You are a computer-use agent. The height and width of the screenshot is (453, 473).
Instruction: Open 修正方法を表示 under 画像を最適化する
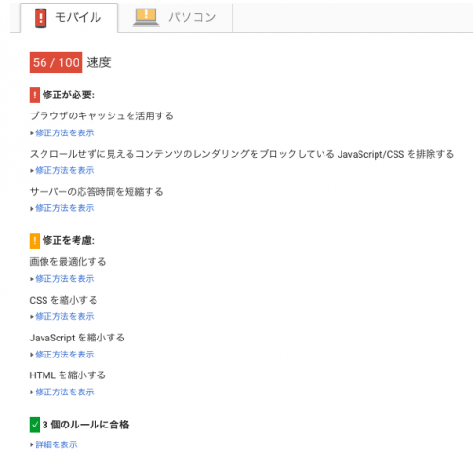[64, 279]
